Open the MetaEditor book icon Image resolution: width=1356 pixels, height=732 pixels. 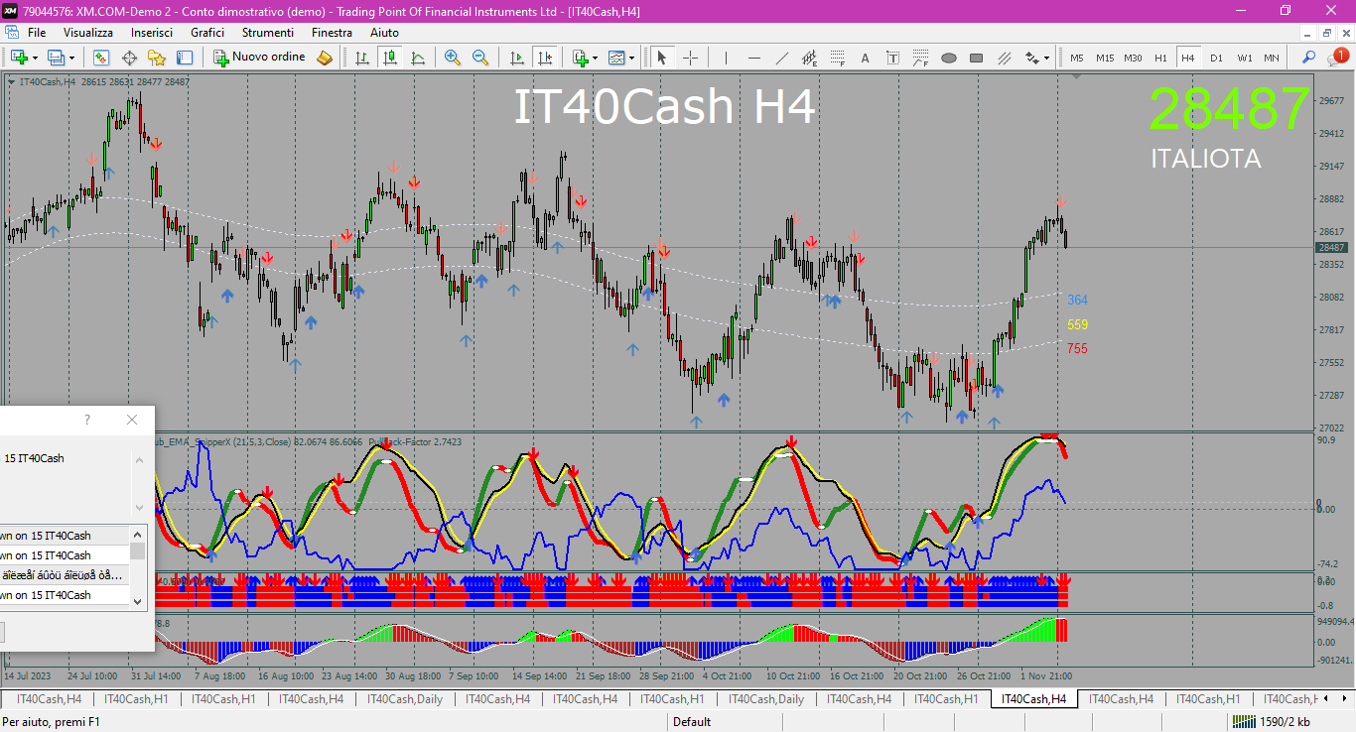[324, 58]
